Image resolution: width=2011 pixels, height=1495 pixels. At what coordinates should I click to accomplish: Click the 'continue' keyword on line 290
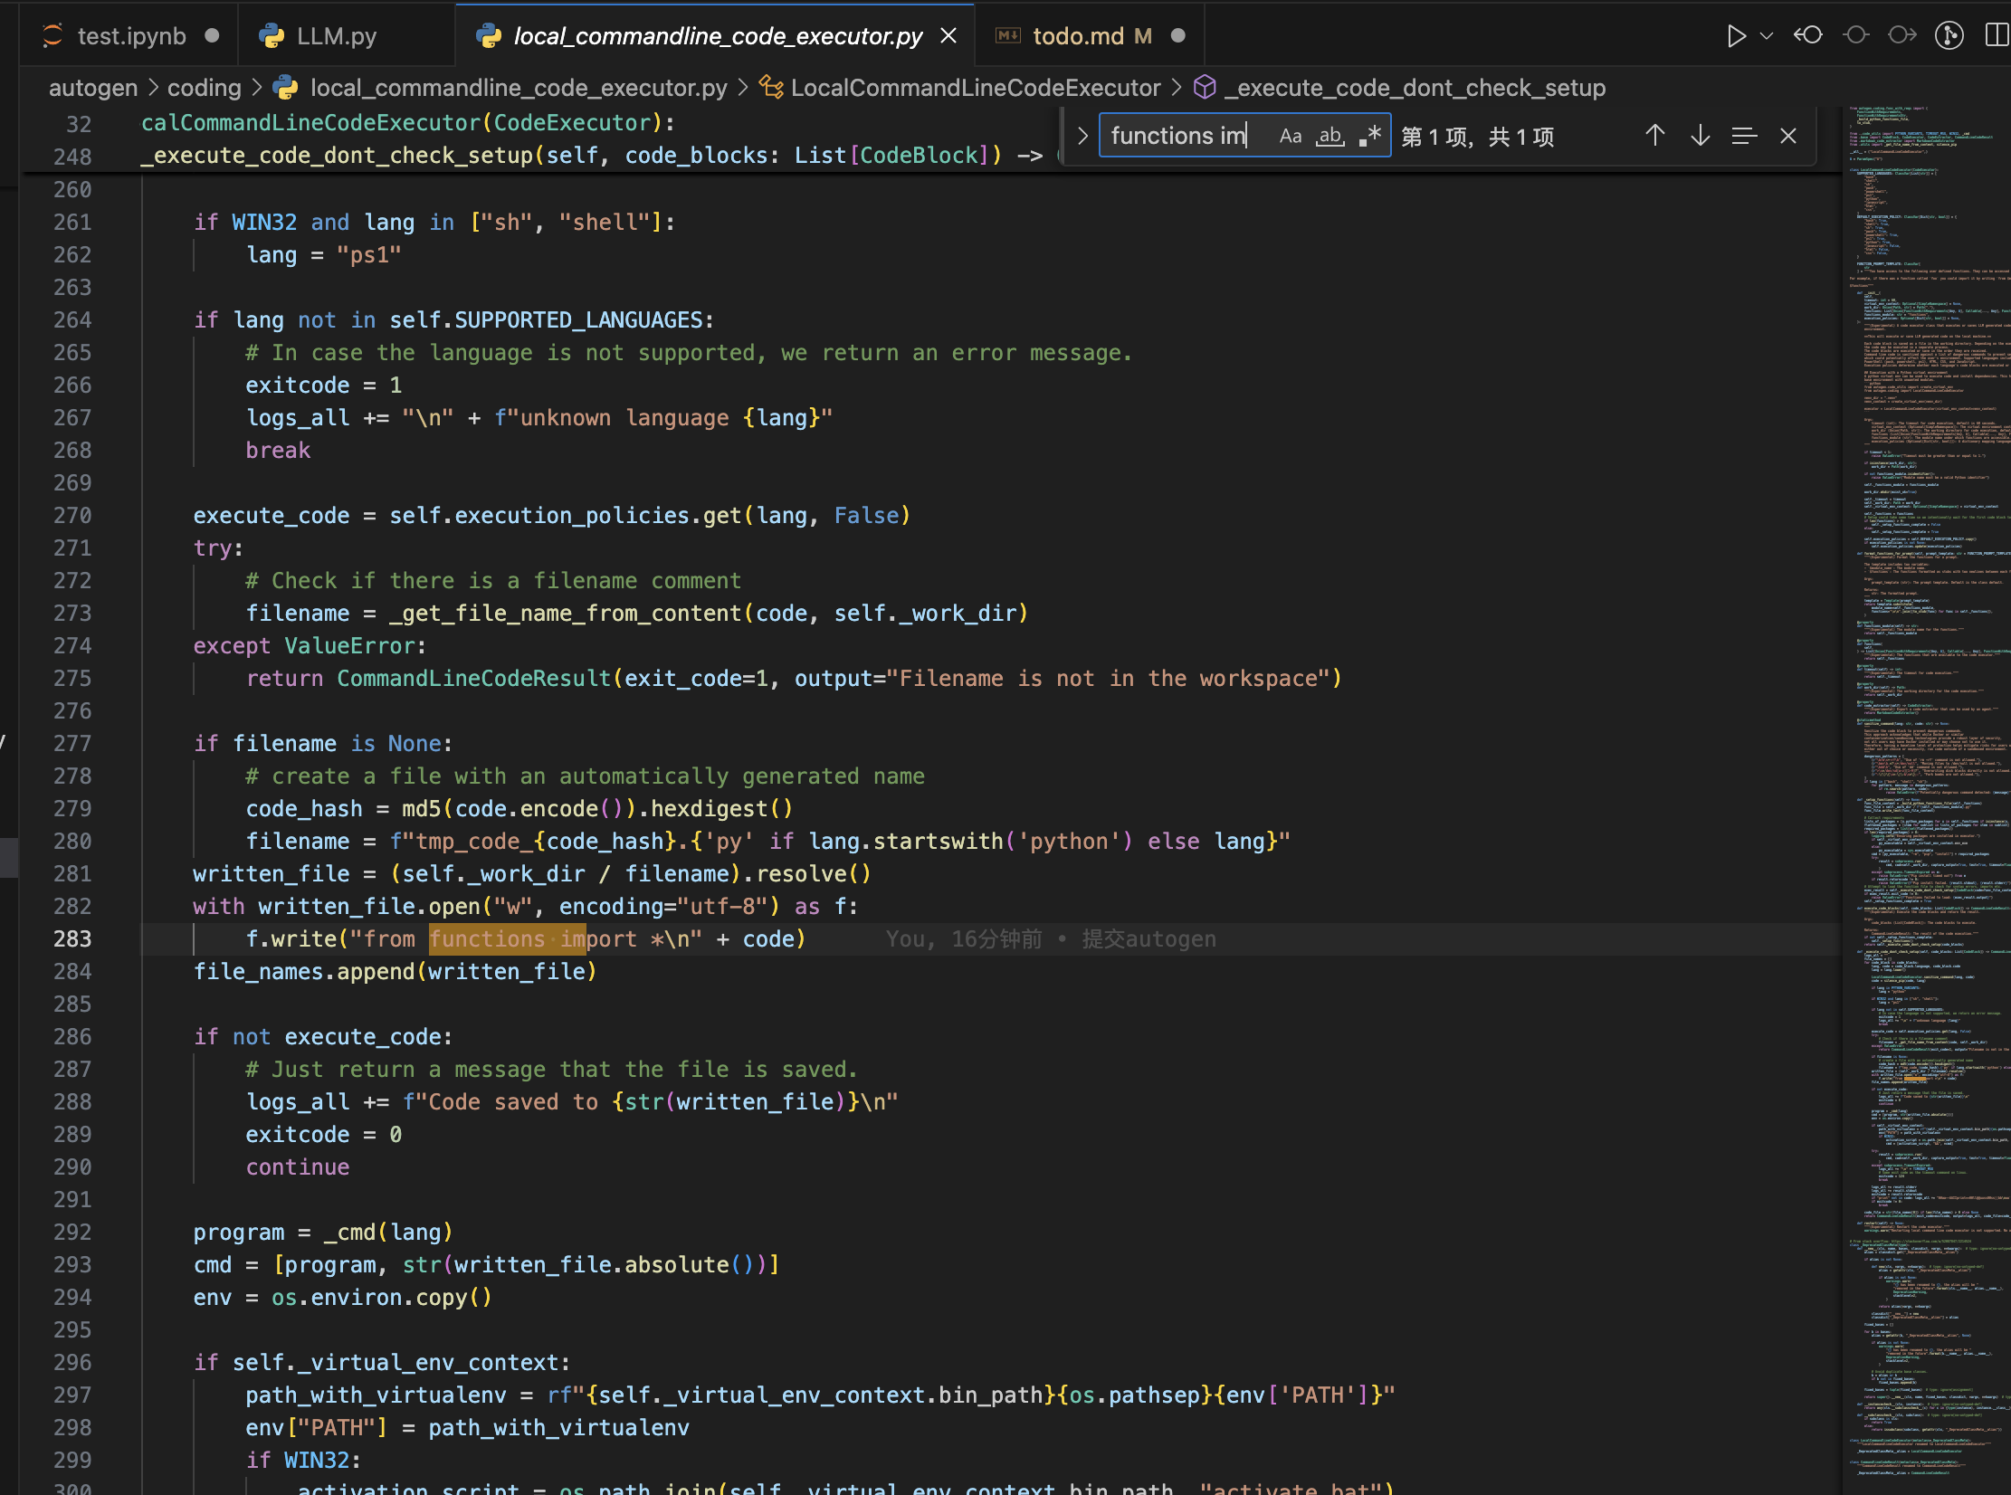point(298,1167)
